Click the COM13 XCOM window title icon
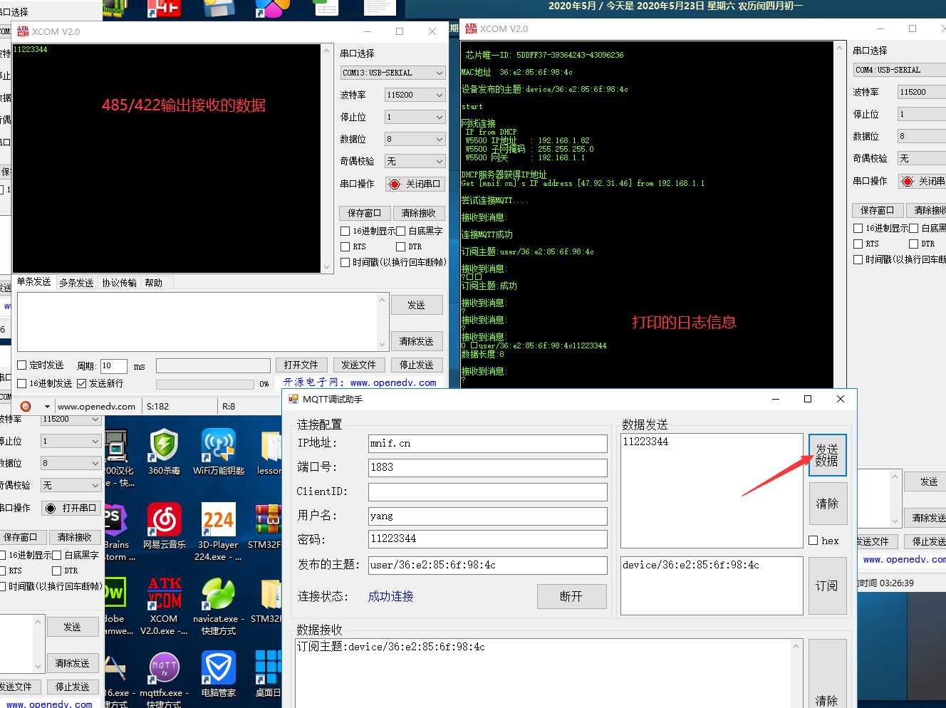This screenshot has width=946, height=708. [x=23, y=31]
